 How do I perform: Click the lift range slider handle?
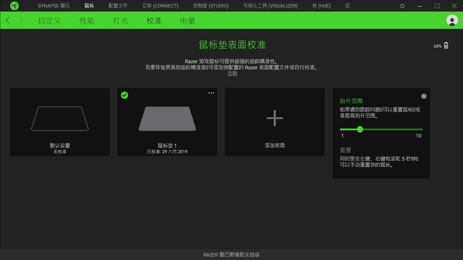click(360, 130)
